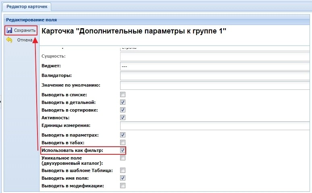Image resolution: width=312 pixels, height=193 pixels.
Task: Click the Отмена undo arrow icon
Action: tap(9, 40)
